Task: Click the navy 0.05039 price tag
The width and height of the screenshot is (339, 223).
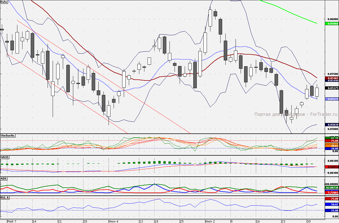Action: (332, 125)
